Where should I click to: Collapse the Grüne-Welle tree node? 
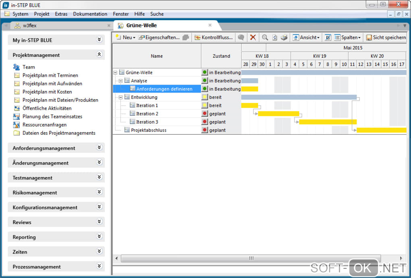coord(115,73)
